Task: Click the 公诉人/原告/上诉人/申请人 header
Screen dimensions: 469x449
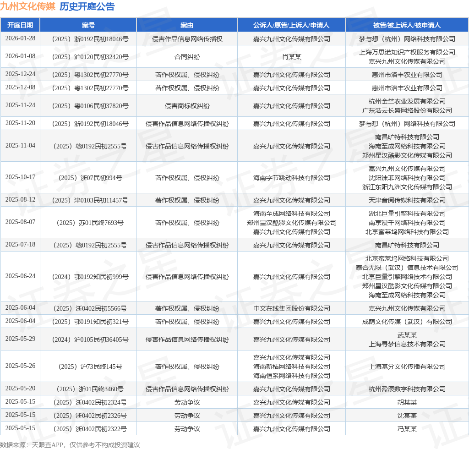Action: (291, 25)
